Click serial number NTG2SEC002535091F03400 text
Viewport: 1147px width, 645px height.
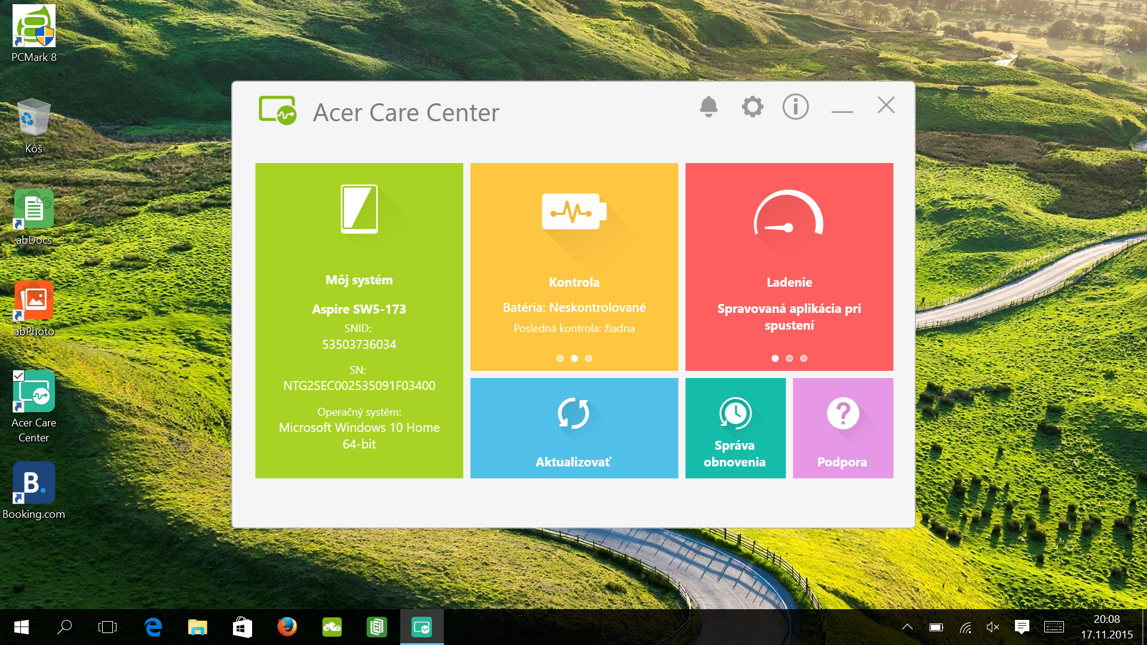pyautogui.click(x=359, y=386)
